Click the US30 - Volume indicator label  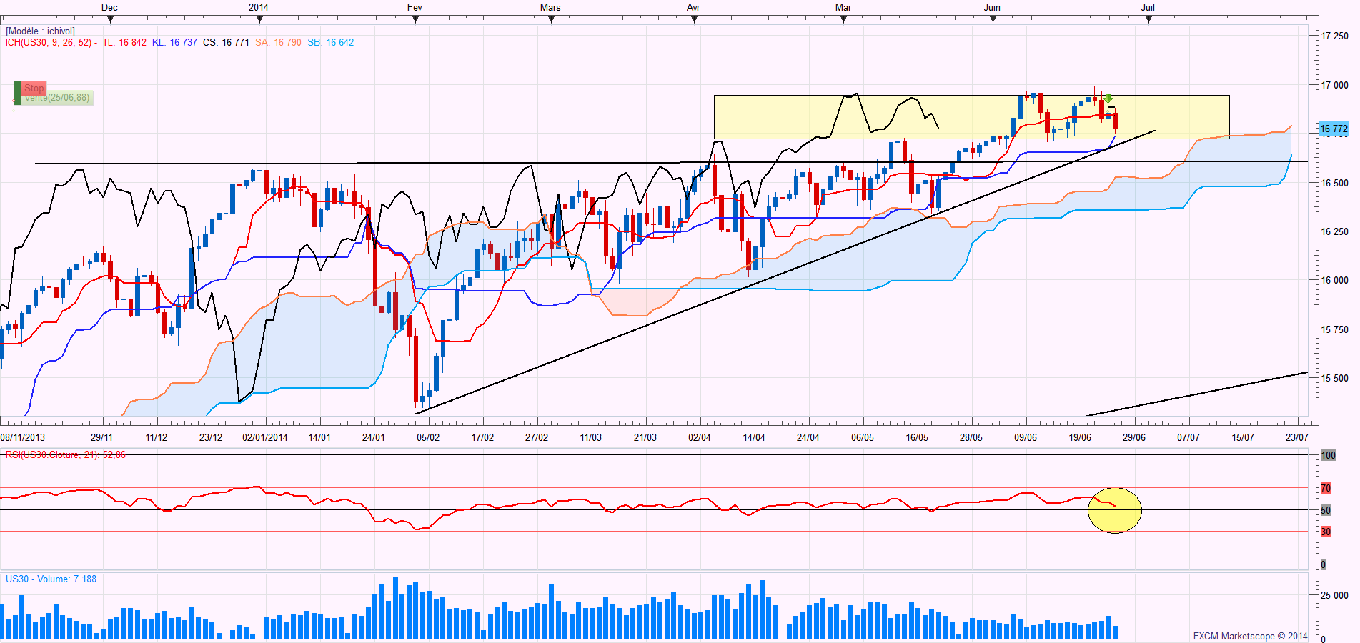(51, 579)
